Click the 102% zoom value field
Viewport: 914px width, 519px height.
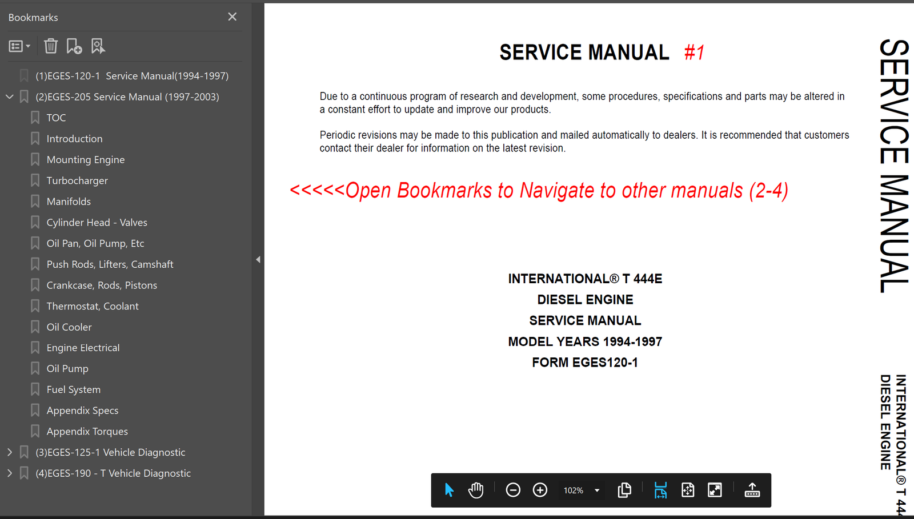point(574,490)
